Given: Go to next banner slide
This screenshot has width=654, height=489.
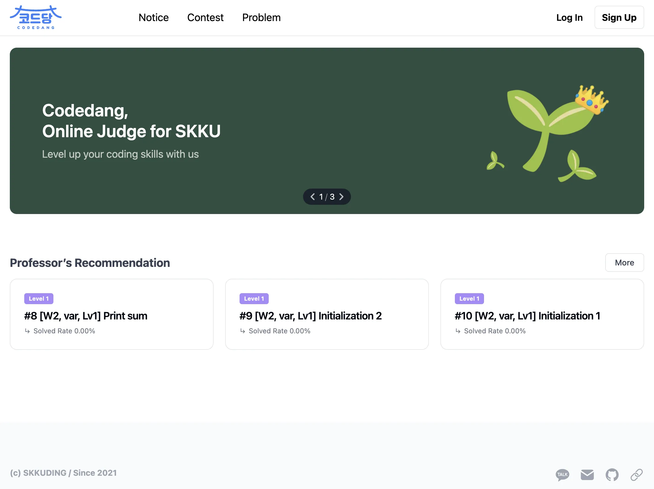Looking at the screenshot, I should point(341,197).
